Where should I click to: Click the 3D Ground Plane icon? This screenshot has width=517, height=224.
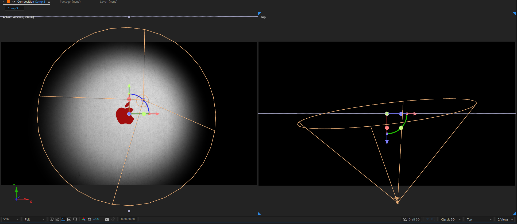click(x=427, y=219)
